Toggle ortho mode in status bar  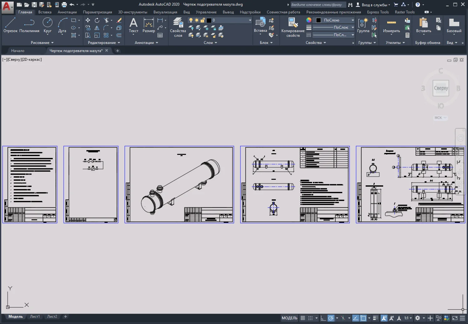(323, 318)
